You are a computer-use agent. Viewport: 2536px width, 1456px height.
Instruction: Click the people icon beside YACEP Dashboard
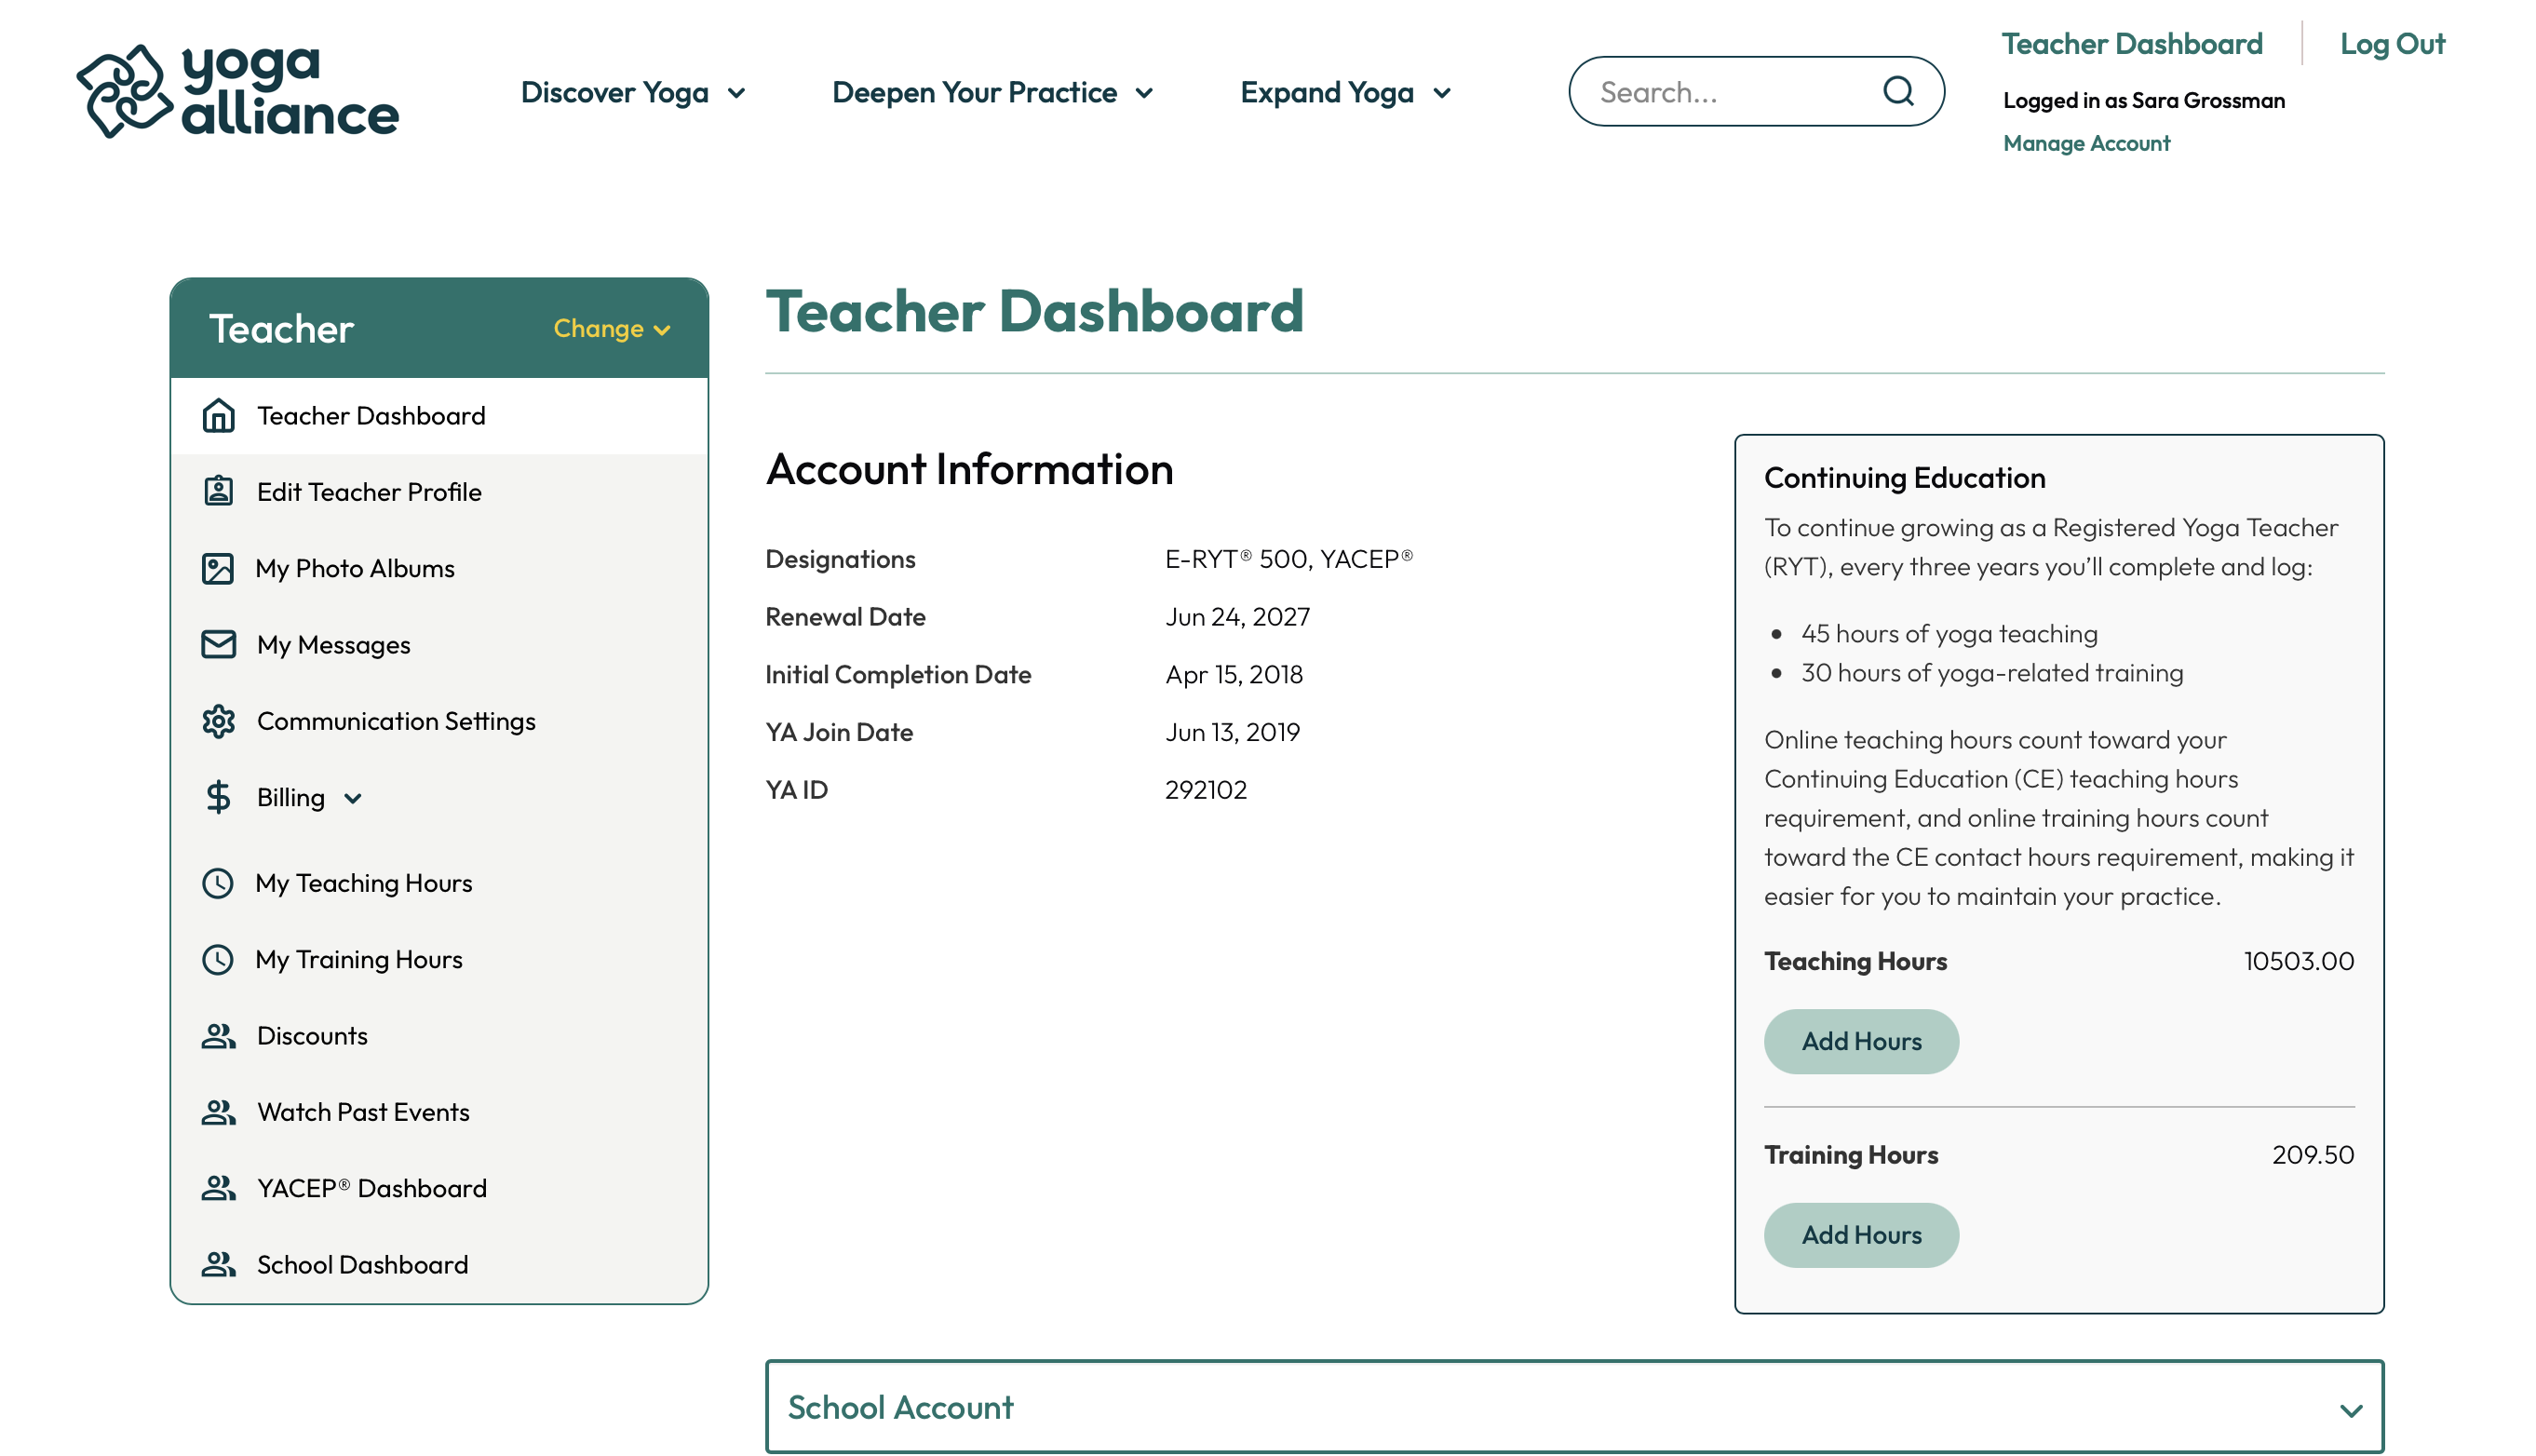[x=218, y=1188]
